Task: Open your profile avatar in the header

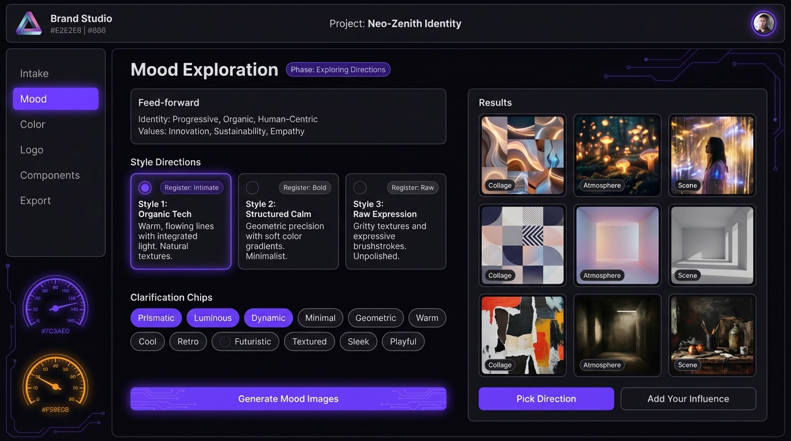Action: point(763,23)
